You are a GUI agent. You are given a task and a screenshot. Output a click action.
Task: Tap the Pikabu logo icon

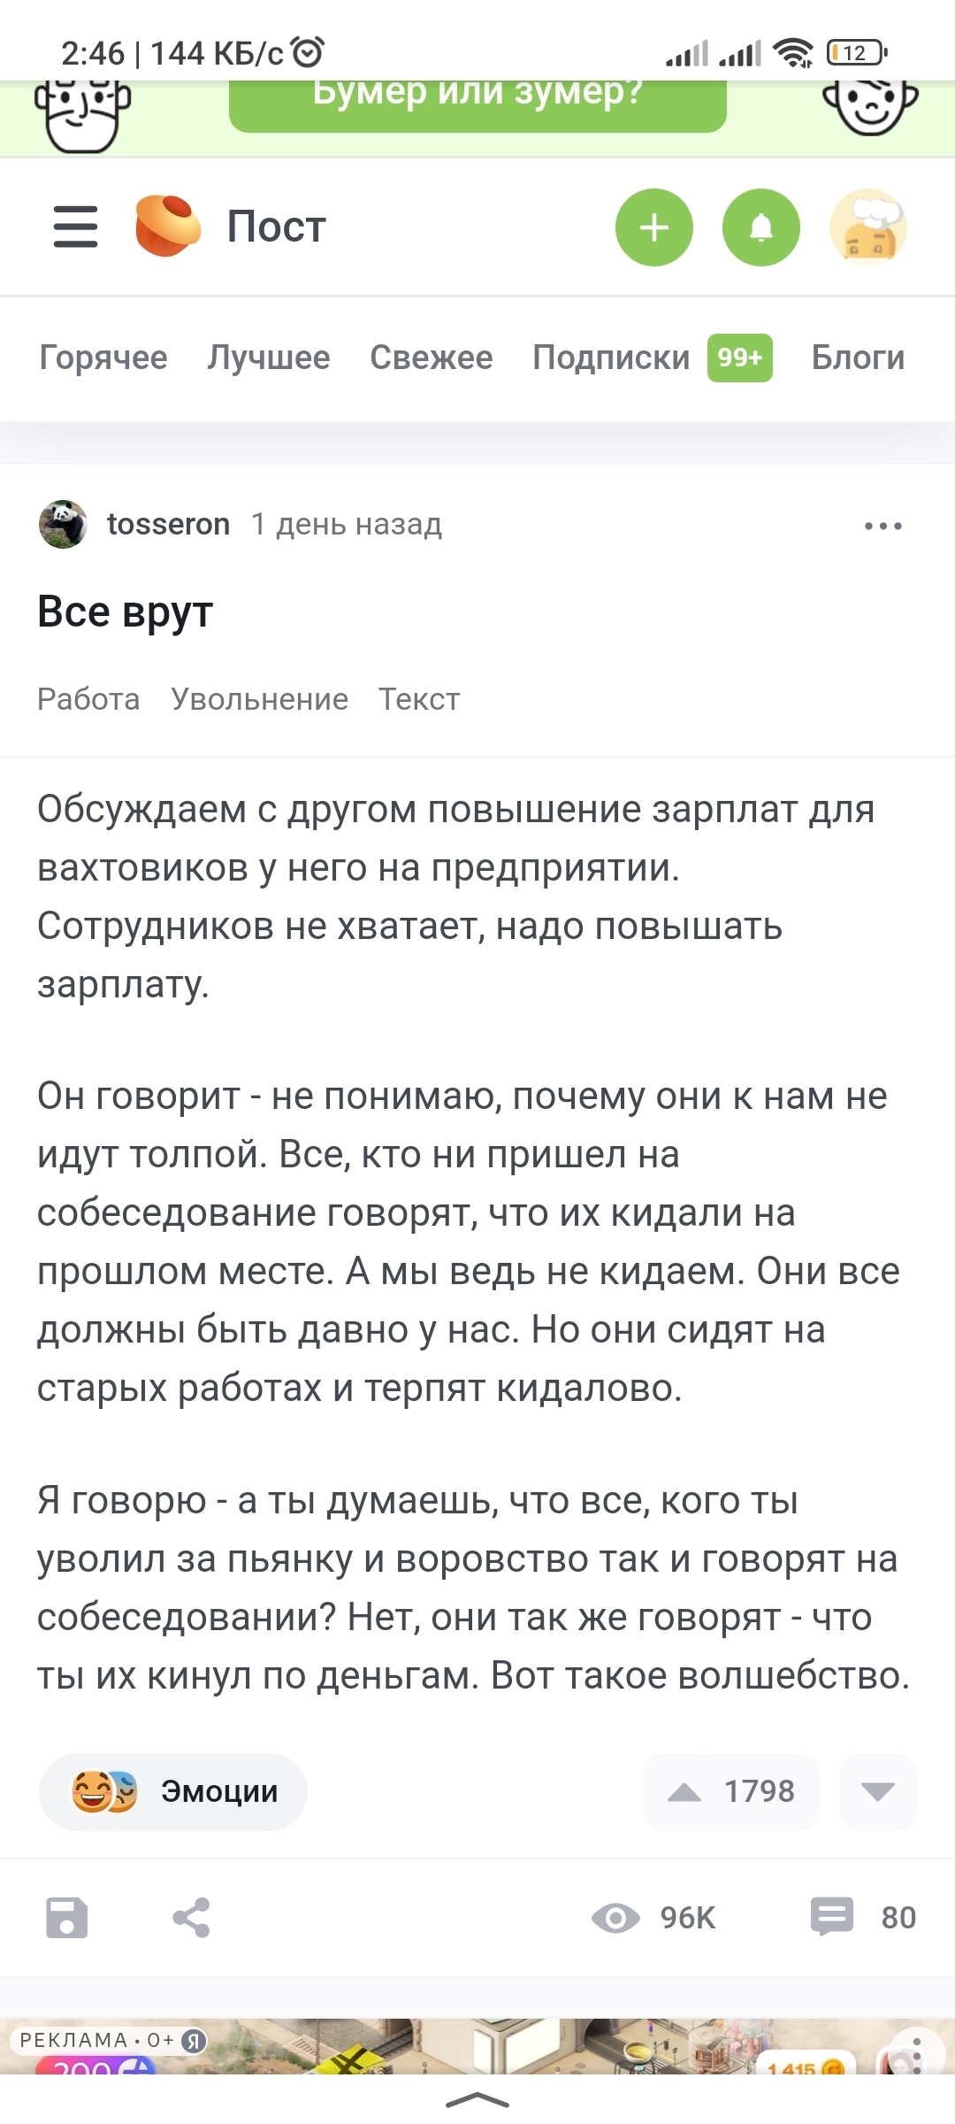167,227
